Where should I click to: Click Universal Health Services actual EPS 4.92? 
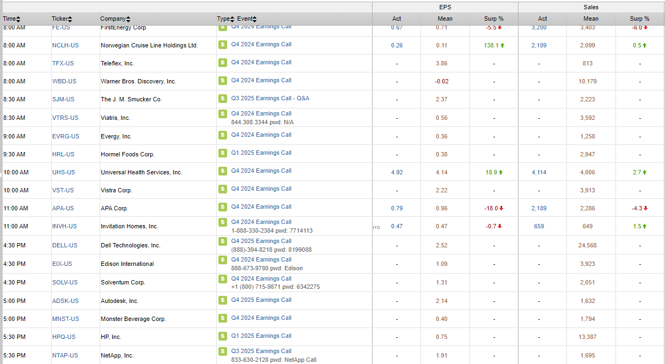(397, 172)
